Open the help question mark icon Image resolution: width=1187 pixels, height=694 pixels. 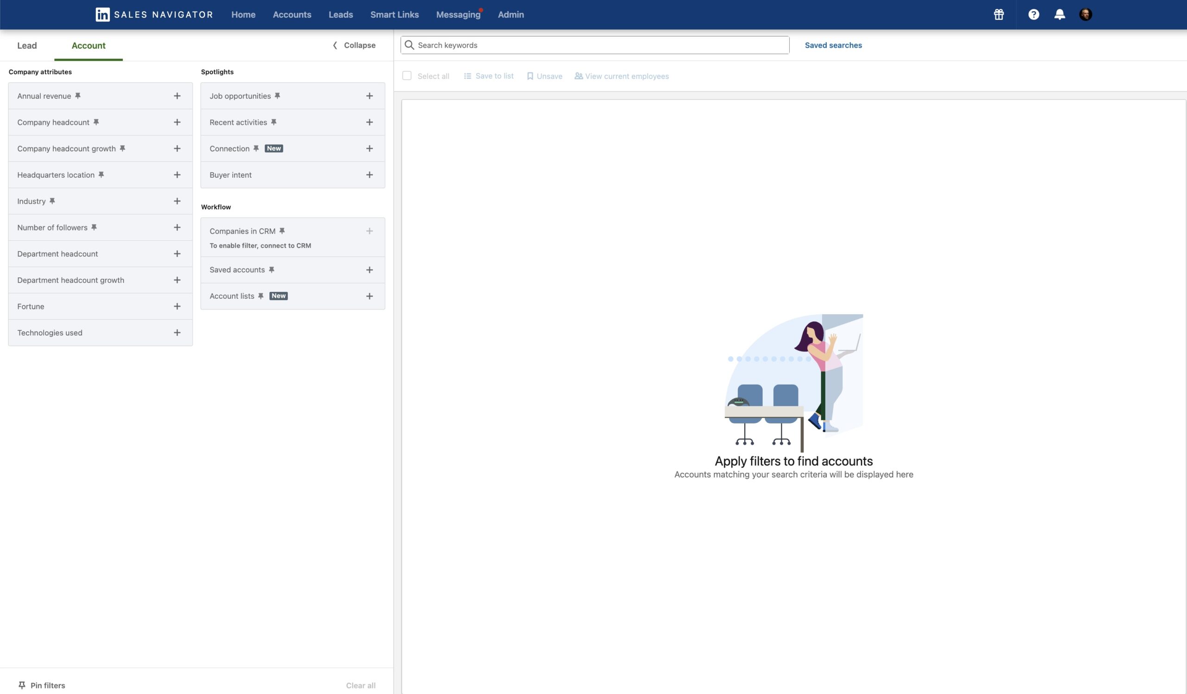1034,14
